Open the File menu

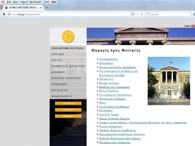3,2
